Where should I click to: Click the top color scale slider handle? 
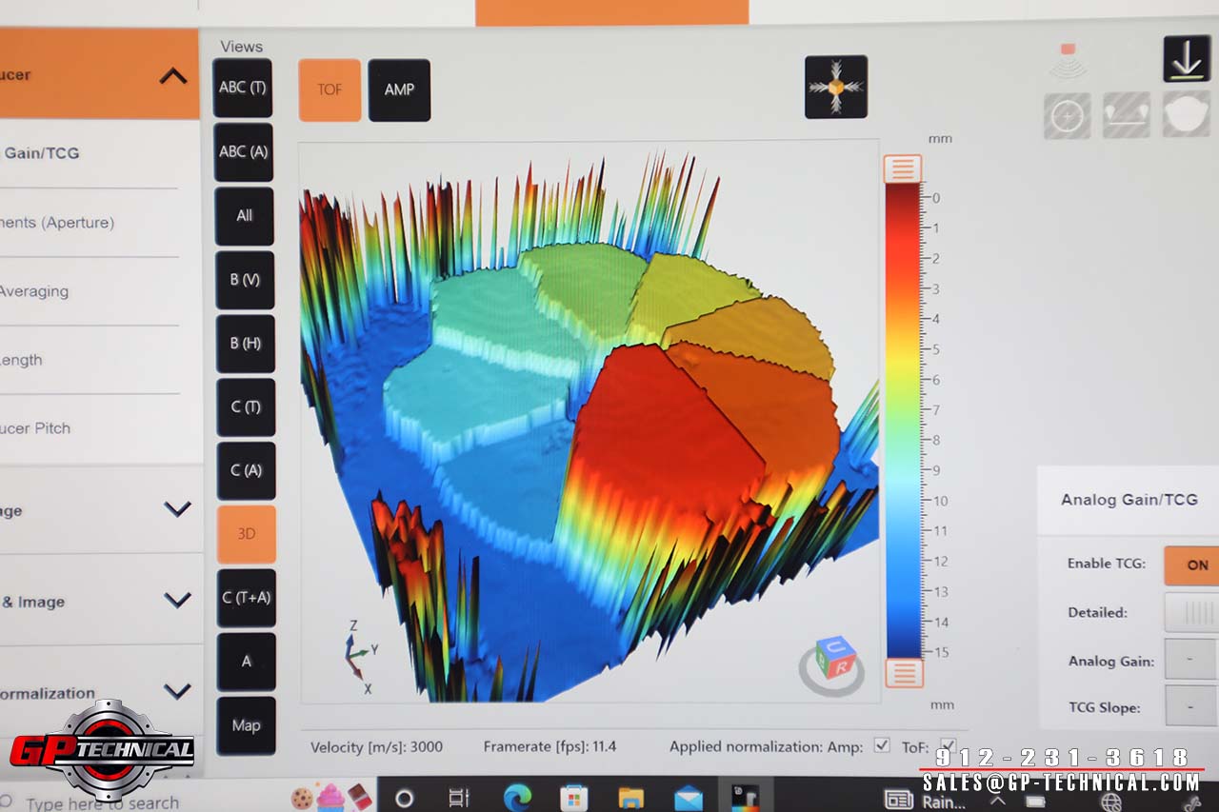(x=902, y=168)
